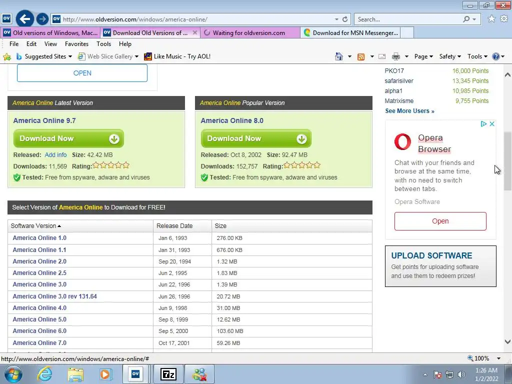Screen dimensions: 512x384
Task: Click the Windows Start orb
Action: 13,374
